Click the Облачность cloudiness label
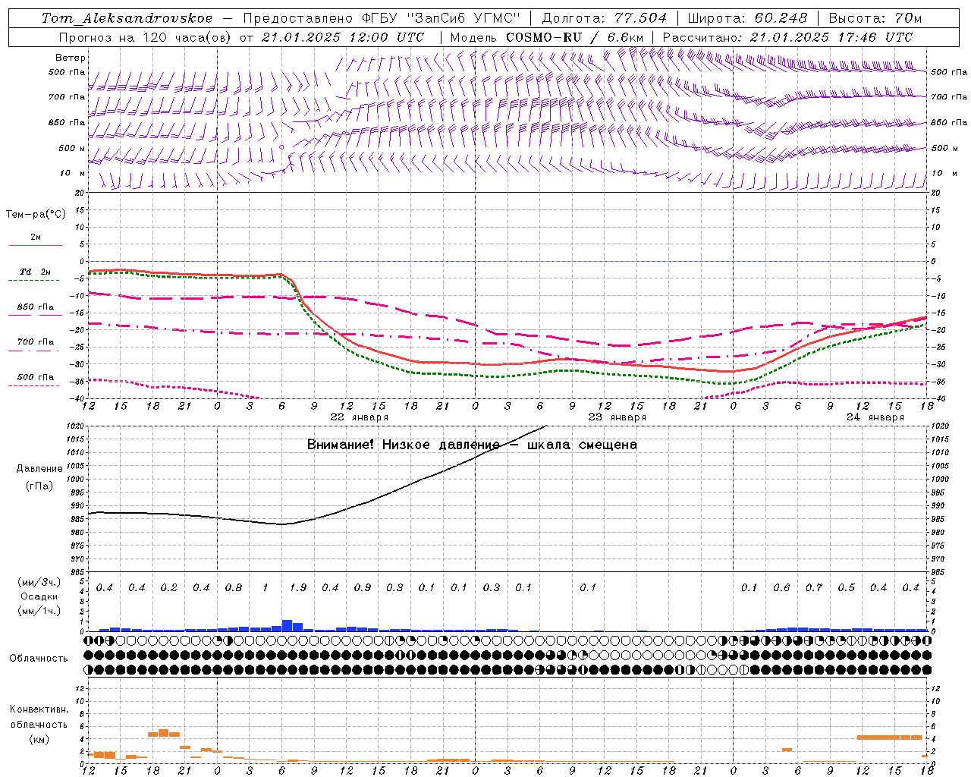Image resolution: width=971 pixels, height=777 pixels. pos(39,659)
